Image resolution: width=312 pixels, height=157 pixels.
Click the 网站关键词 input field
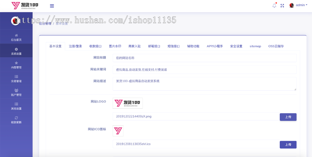tap(205, 70)
